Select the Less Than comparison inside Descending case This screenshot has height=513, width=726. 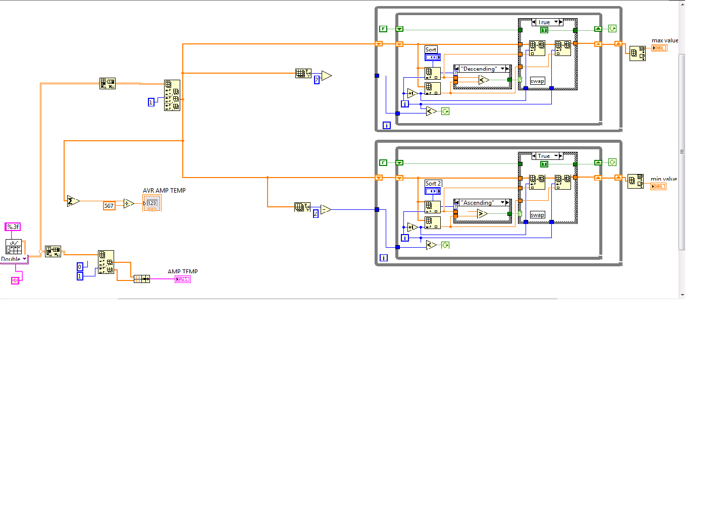(483, 80)
